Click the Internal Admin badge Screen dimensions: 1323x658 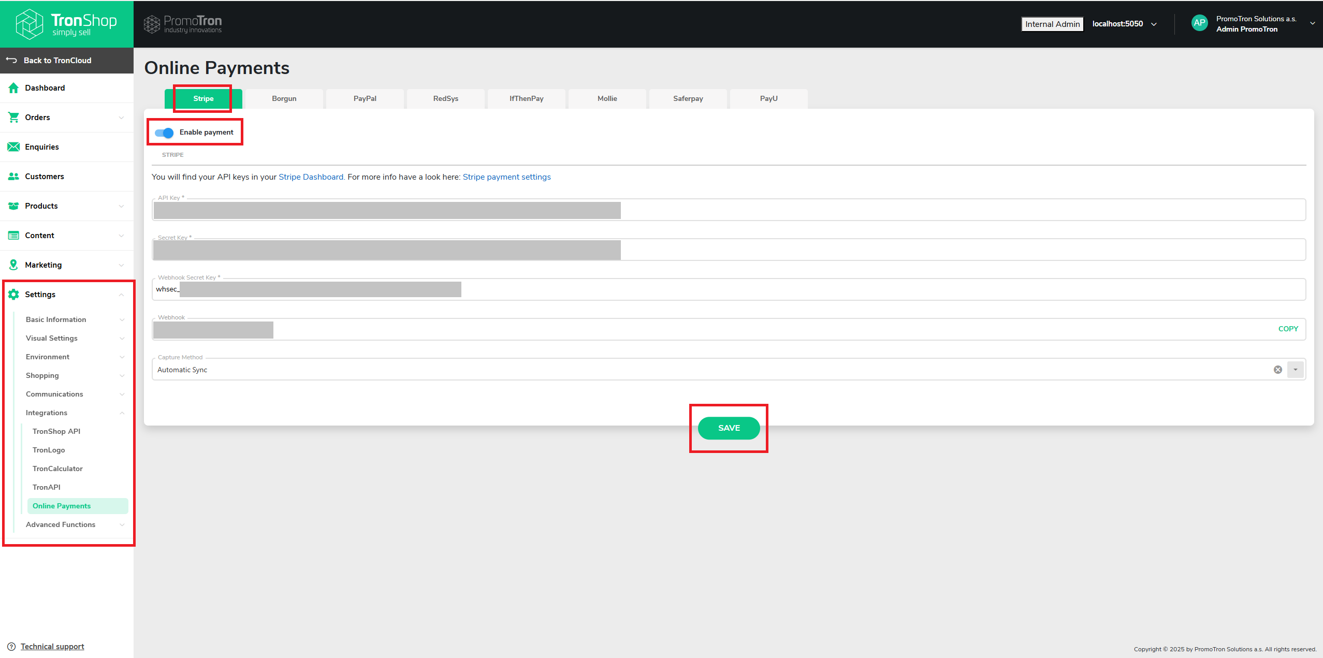(1052, 24)
